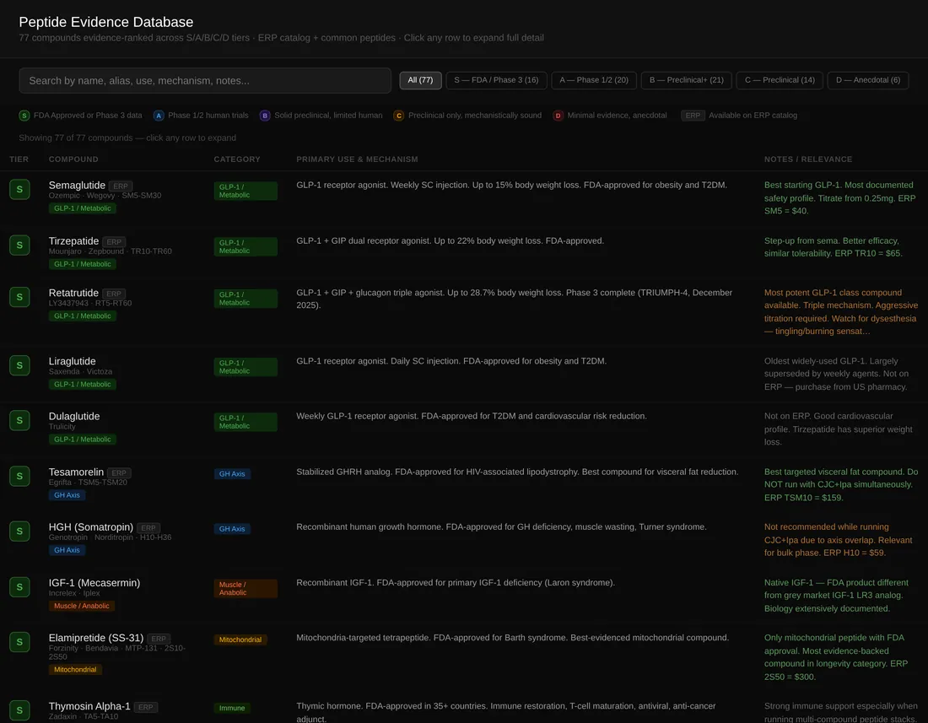Expand the Tirzepatide row
The height and width of the screenshot is (723, 928).
(464, 252)
